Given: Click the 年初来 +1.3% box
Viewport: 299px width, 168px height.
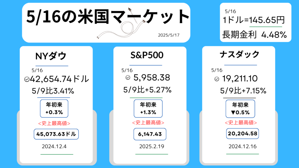Looking at the screenshot, I should click(148, 108).
